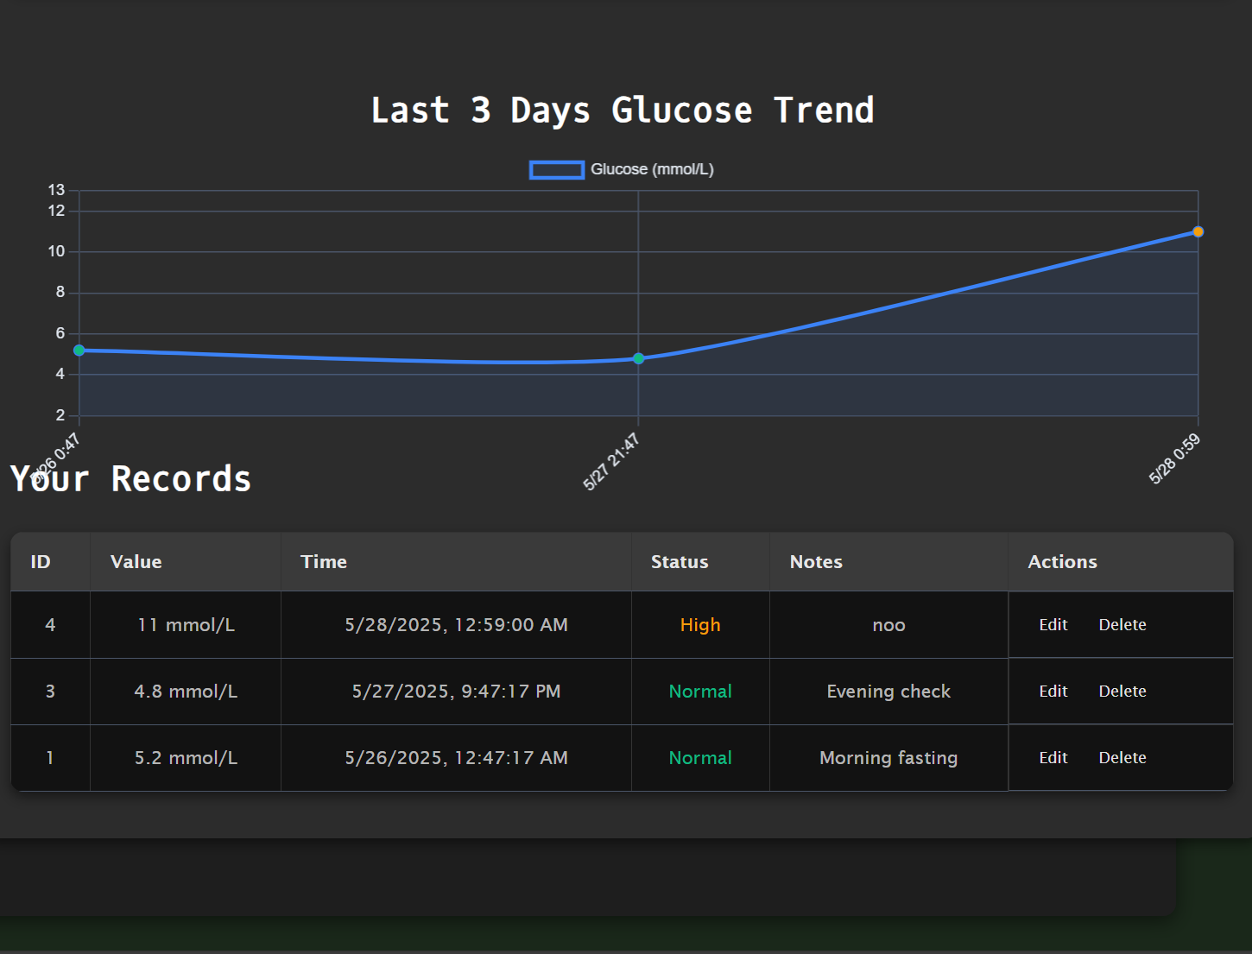Click the Glucose (mmol/L) legend label
Viewport: 1252px width, 954px height.
tap(652, 169)
